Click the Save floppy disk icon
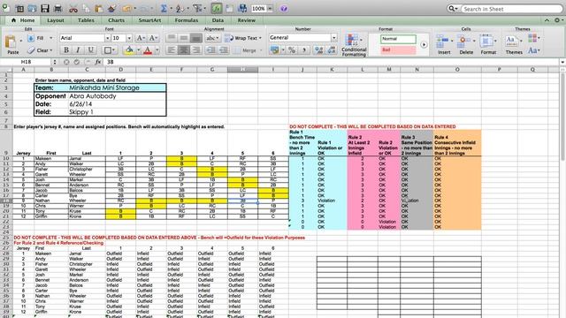 [45, 8]
